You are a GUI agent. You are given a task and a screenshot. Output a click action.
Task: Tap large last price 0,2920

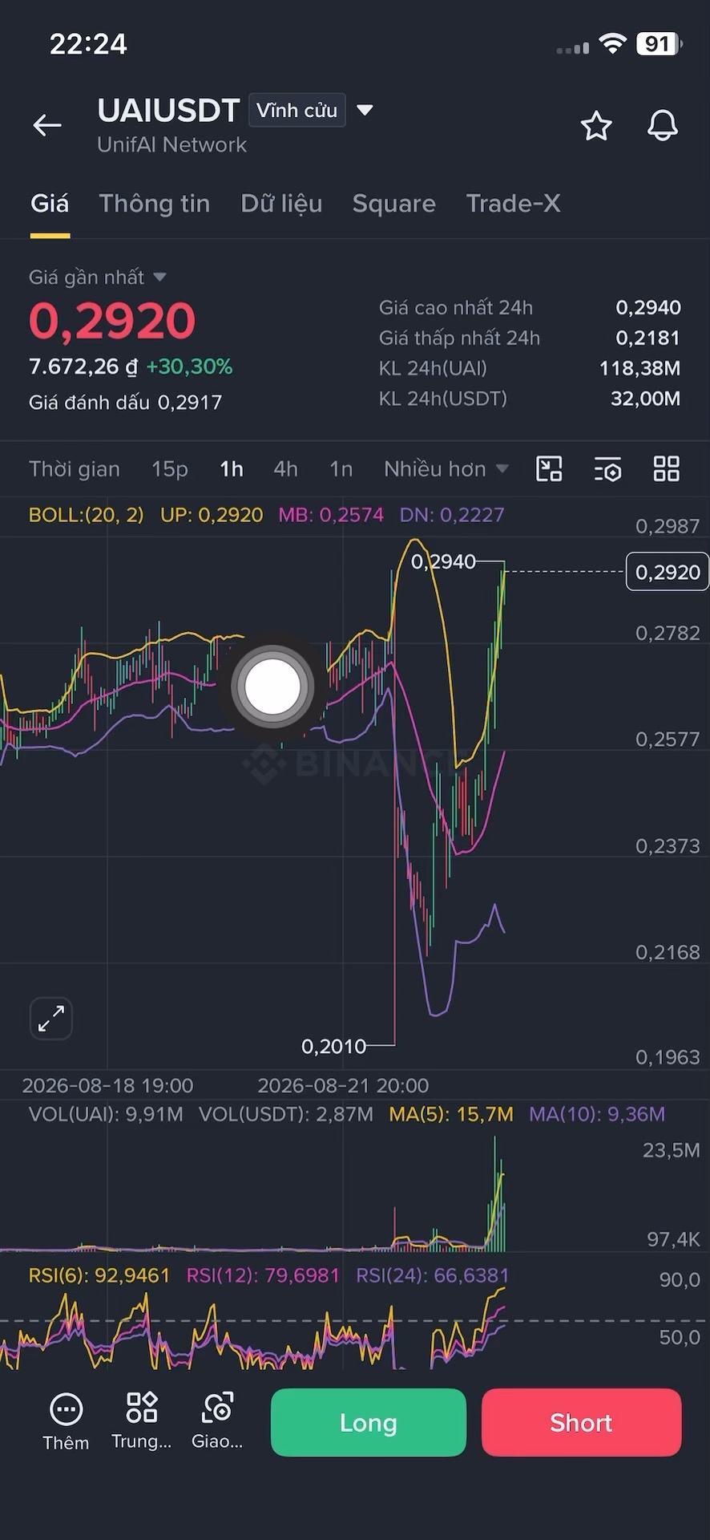112,321
